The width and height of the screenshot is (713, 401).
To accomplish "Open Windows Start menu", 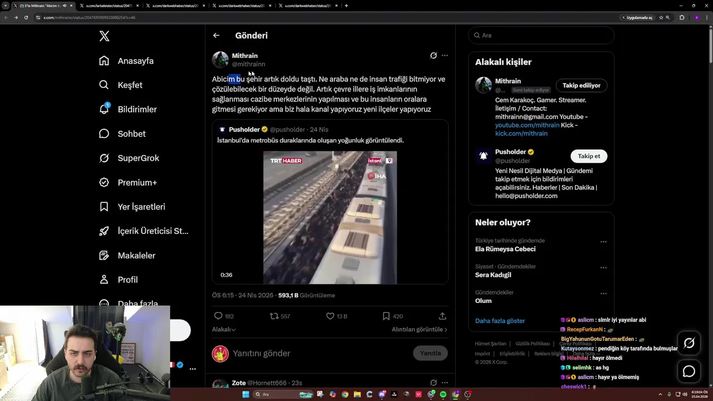I will [246, 394].
